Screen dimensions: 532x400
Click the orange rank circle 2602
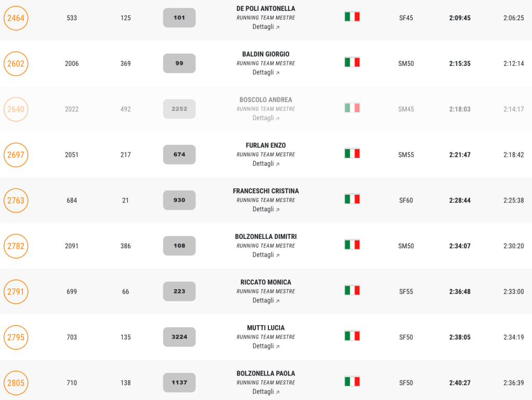click(16, 64)
